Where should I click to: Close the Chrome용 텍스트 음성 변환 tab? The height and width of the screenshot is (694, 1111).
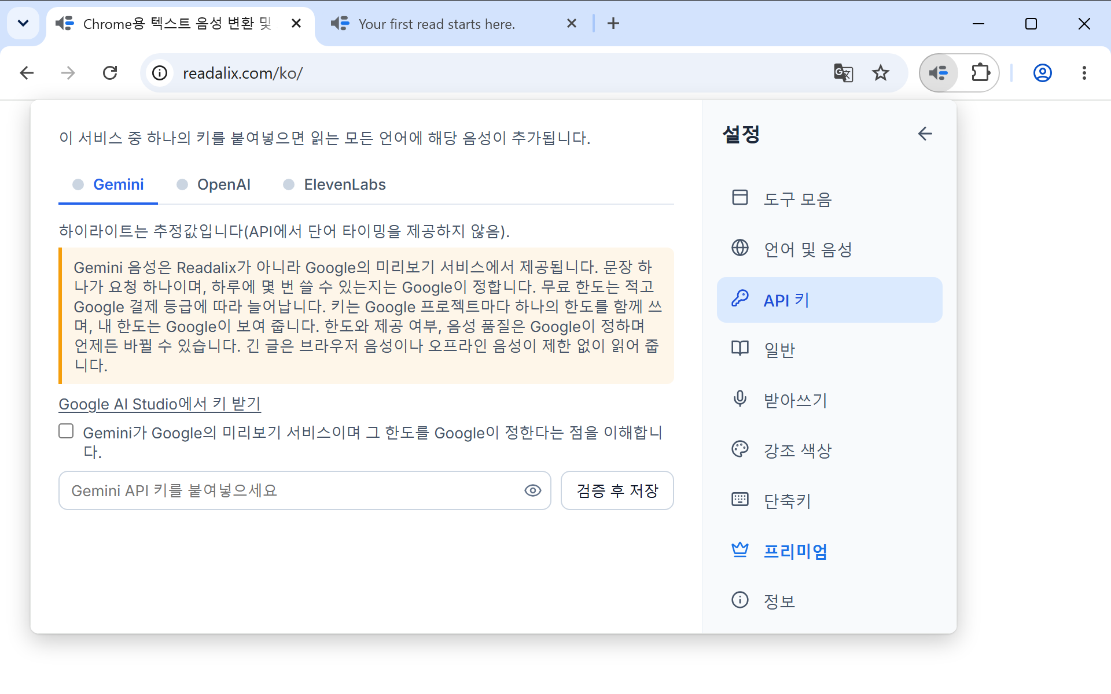click(x=296, y=23)
